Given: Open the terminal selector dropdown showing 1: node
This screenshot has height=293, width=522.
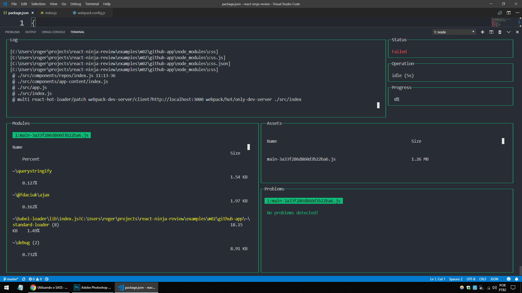Looking at the screenshot, I should 454,32.
